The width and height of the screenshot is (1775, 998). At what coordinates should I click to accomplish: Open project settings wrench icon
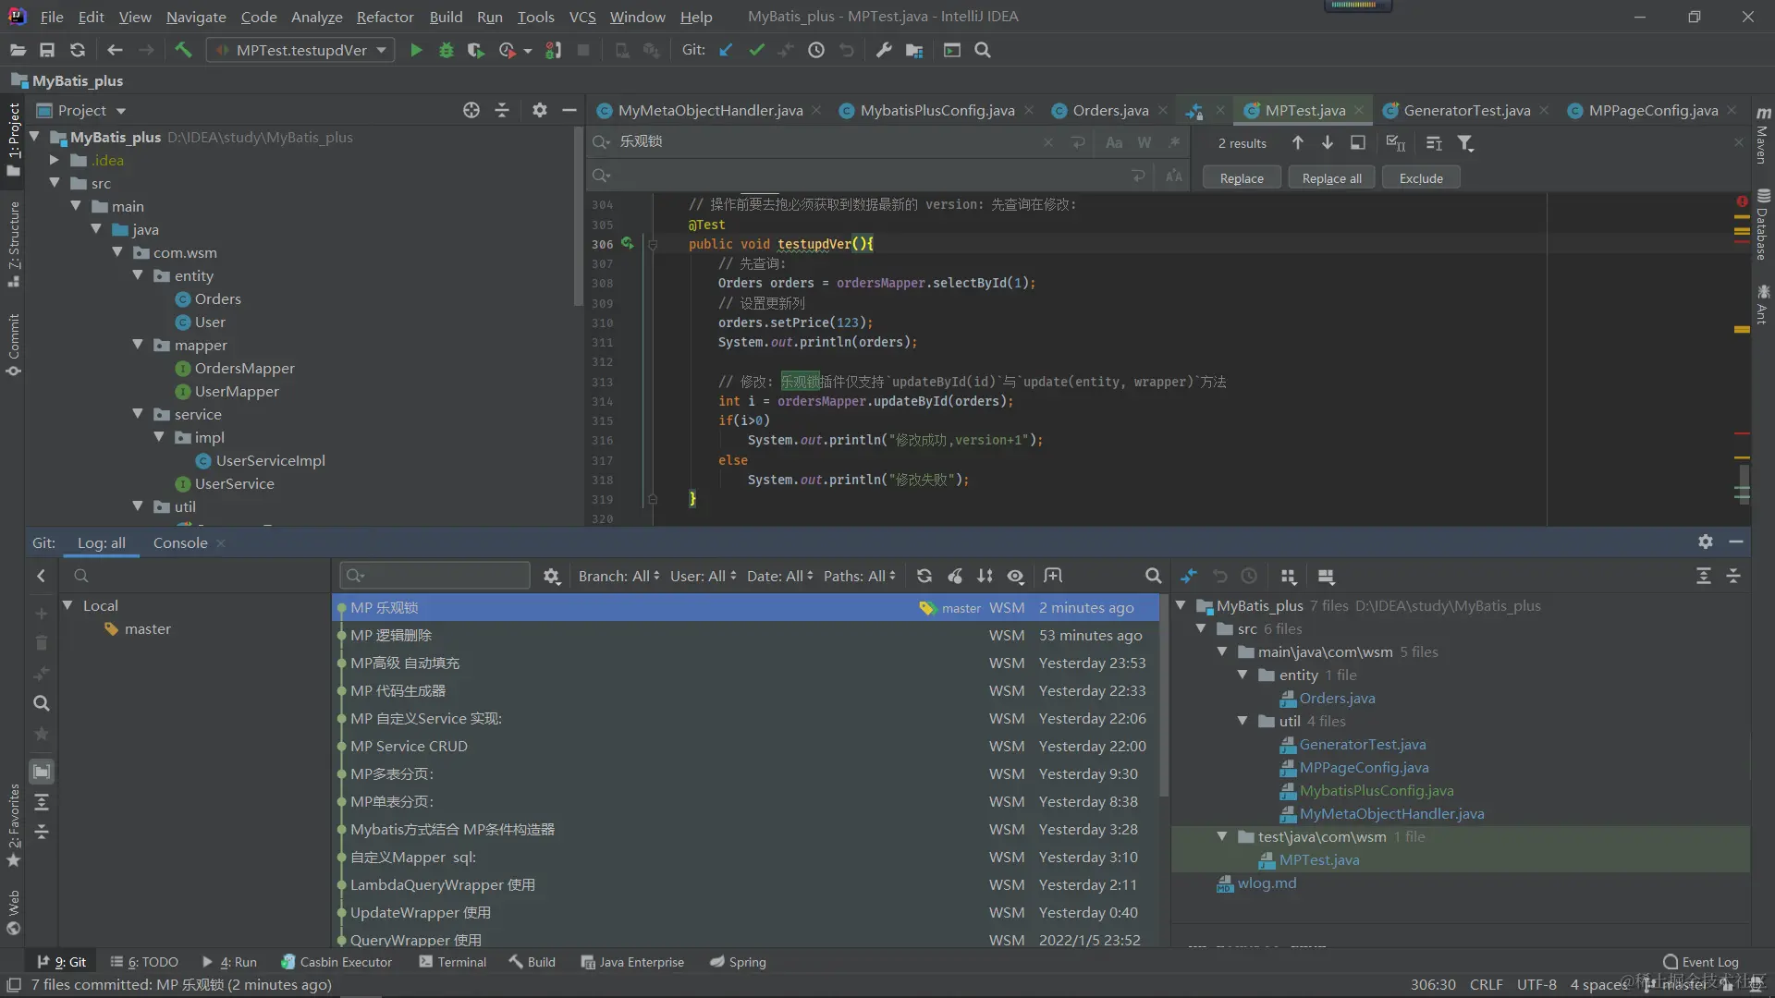pyautogui.click(x=884, y=51)
